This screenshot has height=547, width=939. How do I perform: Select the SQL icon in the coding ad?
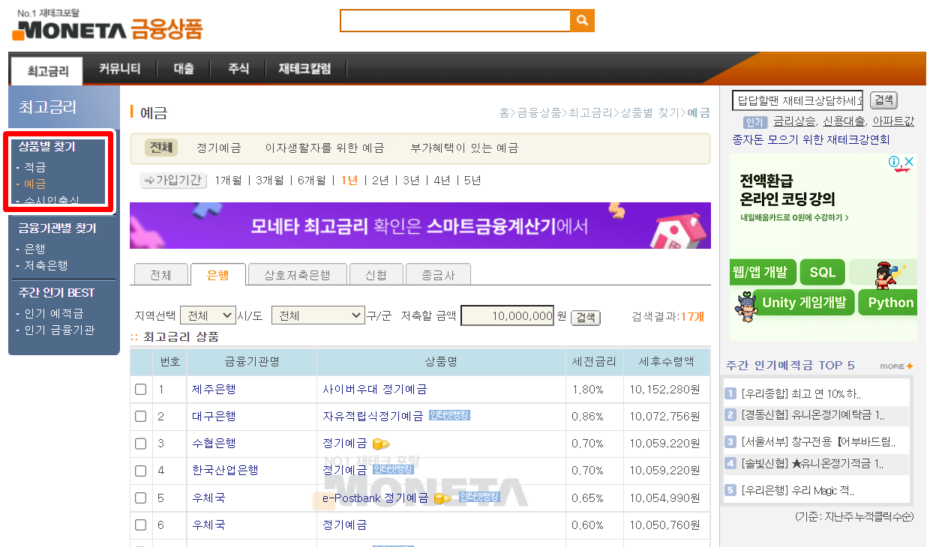point(822,273)
